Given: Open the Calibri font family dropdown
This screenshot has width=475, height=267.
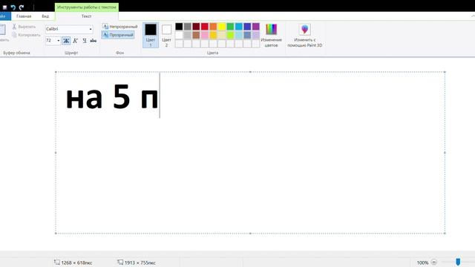Looking at the screenshot, I should pos(91,29).
